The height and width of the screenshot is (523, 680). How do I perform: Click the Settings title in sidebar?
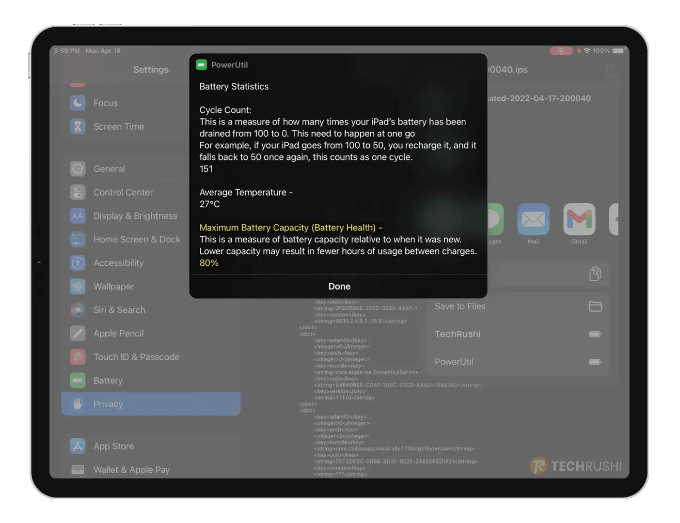click(x=151, y=69)
